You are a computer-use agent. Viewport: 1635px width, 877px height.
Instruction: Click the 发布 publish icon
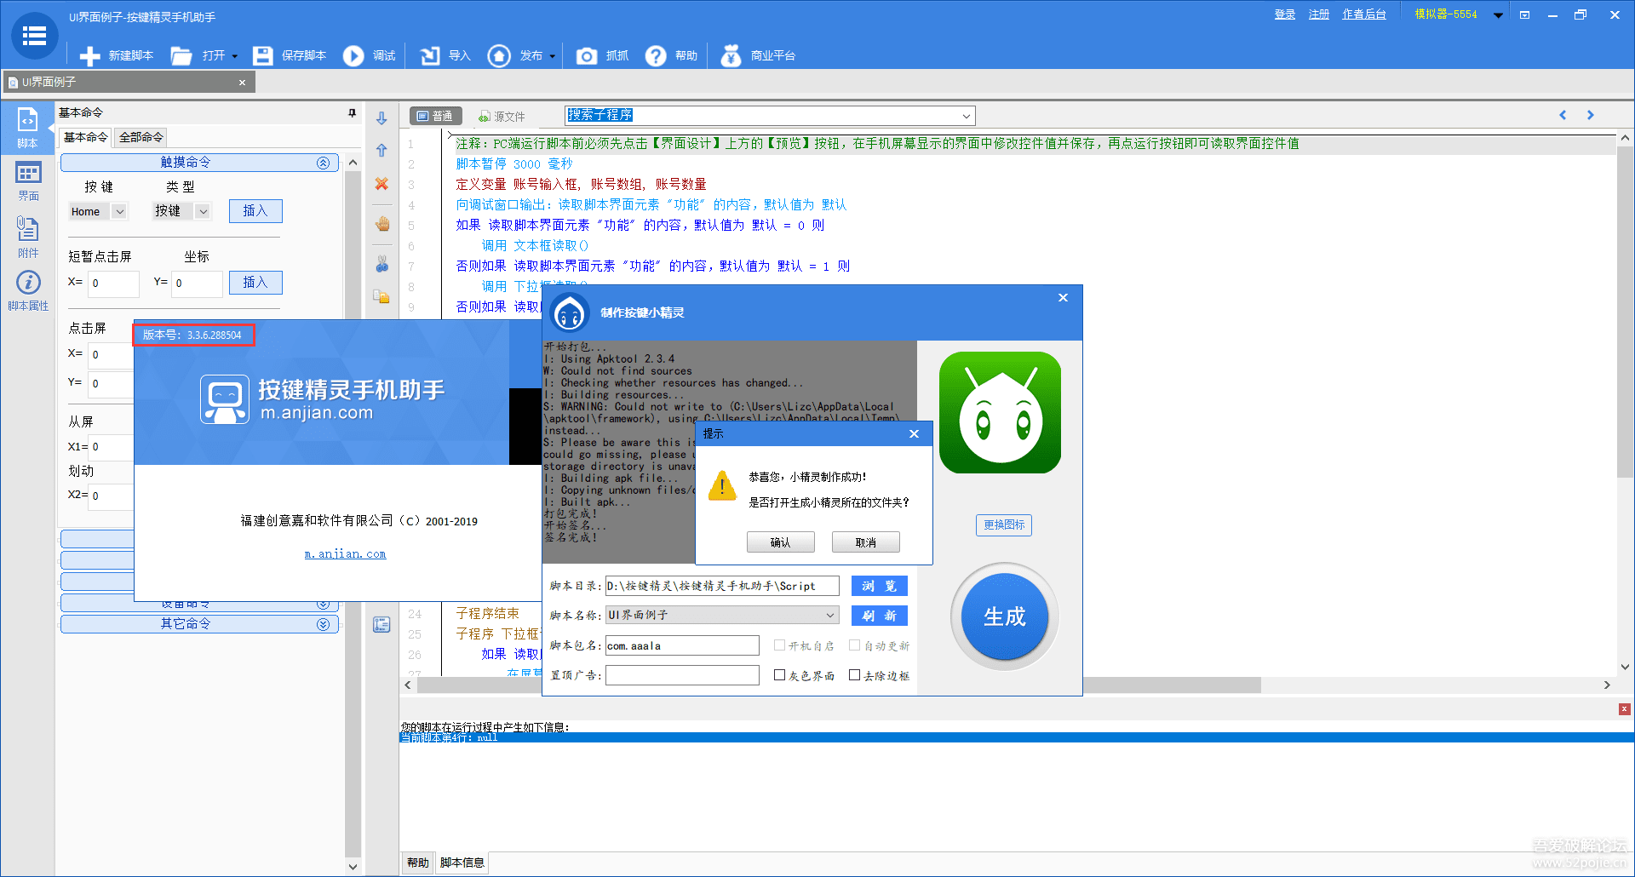(x=499, y=56)
